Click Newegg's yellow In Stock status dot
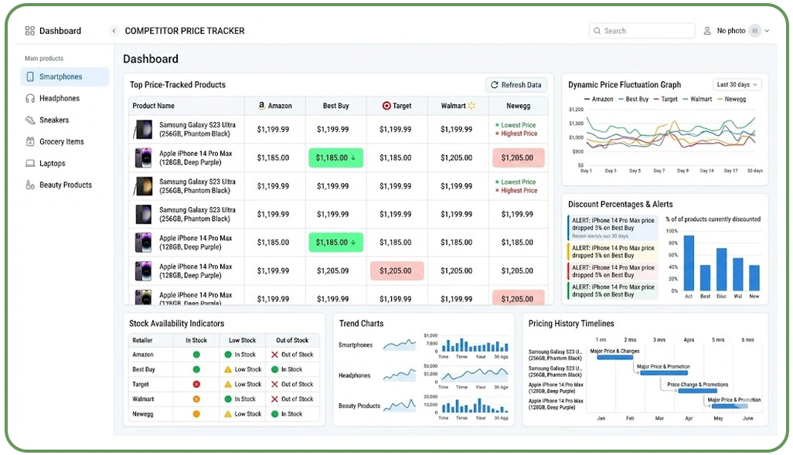The height and width of the screenshot is (455, 793). point(196,414)
